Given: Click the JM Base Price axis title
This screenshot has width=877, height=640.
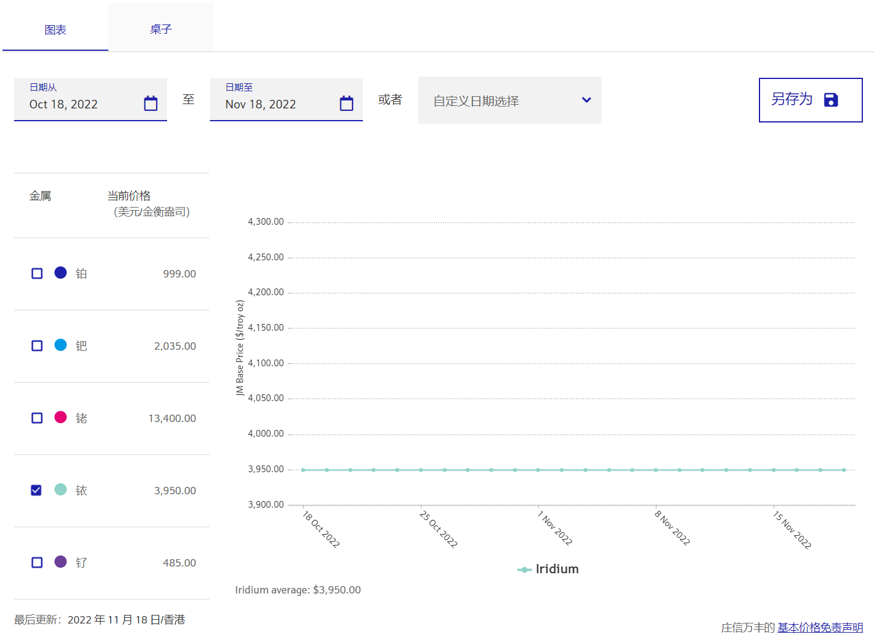Looking at the screenshot, I should coord(240,348).
